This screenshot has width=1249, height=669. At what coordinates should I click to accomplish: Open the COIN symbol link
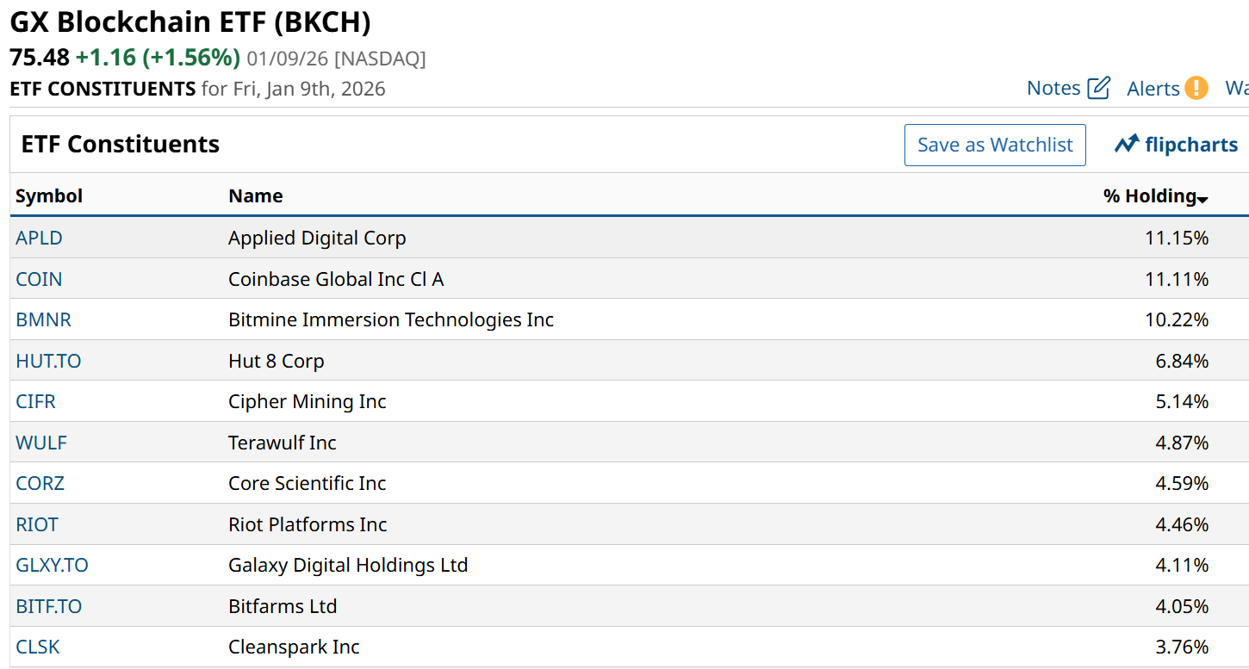pos(39,279)
